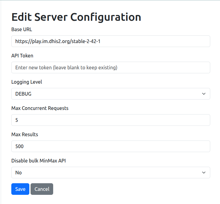Focus the API Token input field

click(111, 67)
